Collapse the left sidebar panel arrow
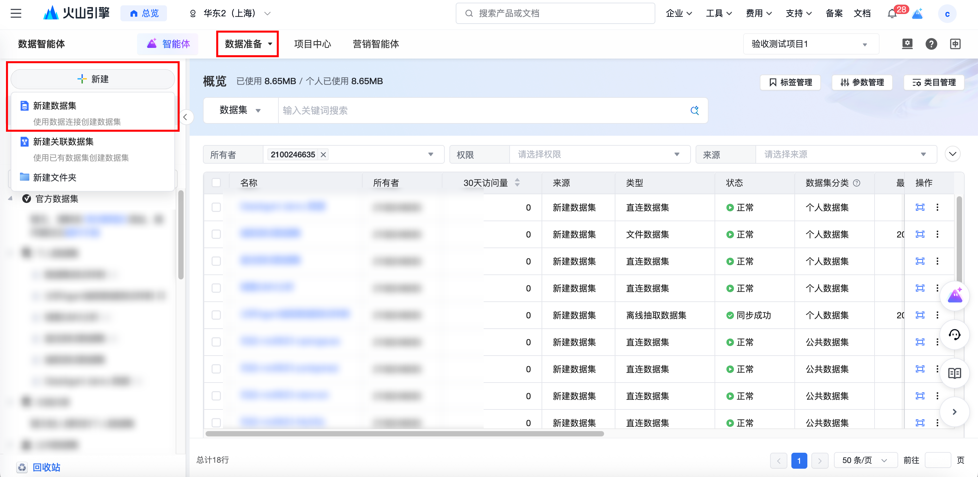978x477 pixels. pyautogui.click(x=185, y=117)
